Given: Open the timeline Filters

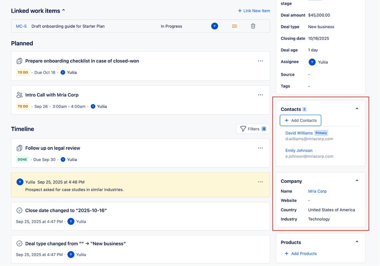Looking at the screenshot, I should (253, 129).
